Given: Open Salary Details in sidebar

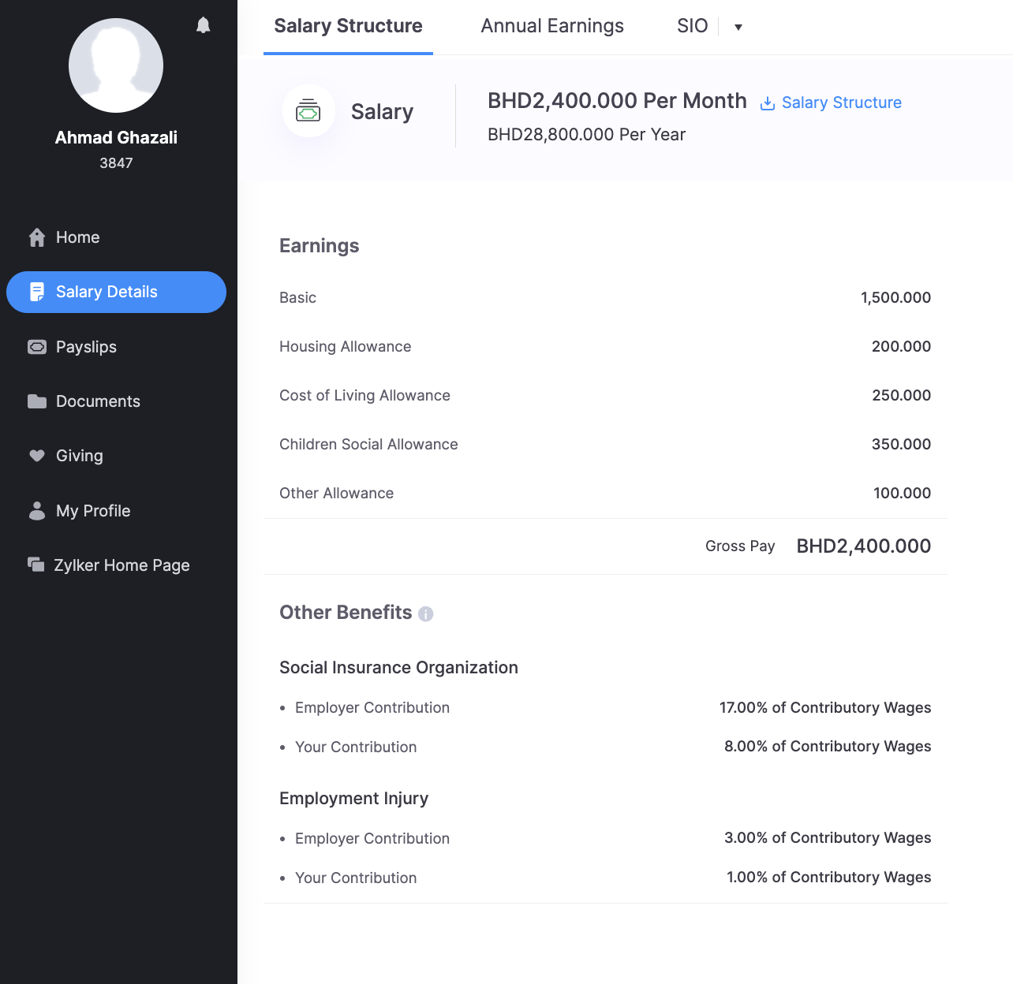Looking at the screenshot, I should [116, 292].
